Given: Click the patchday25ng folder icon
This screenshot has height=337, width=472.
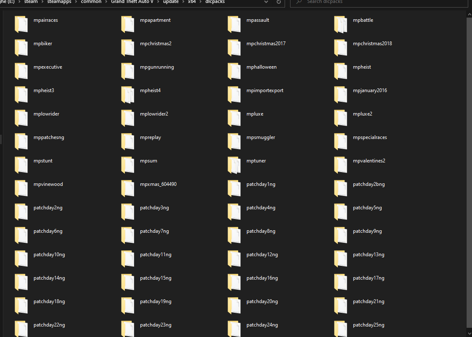Looking at the screenshot, I should (341, 329).
